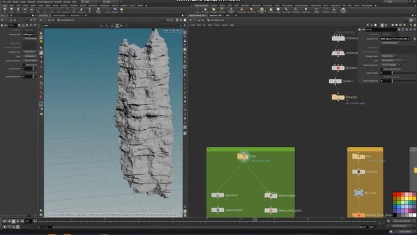Click the Gamepad Camera shelf tool
Screen dimensions: 417x235
click(343, 10)
